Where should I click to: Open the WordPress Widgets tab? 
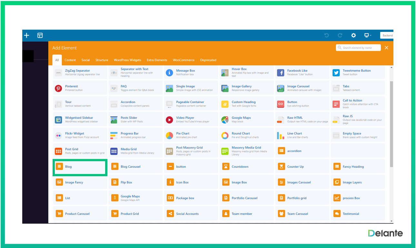pyautogui.click(x=127, y=60)
